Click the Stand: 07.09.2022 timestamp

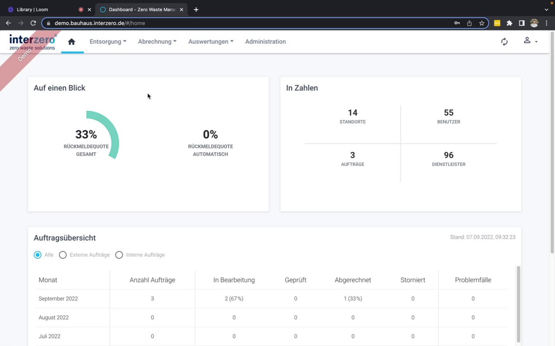click(x=483, y=237)
